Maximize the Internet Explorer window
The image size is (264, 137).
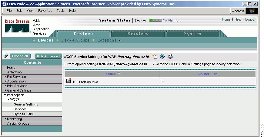(x=250, y=4)
